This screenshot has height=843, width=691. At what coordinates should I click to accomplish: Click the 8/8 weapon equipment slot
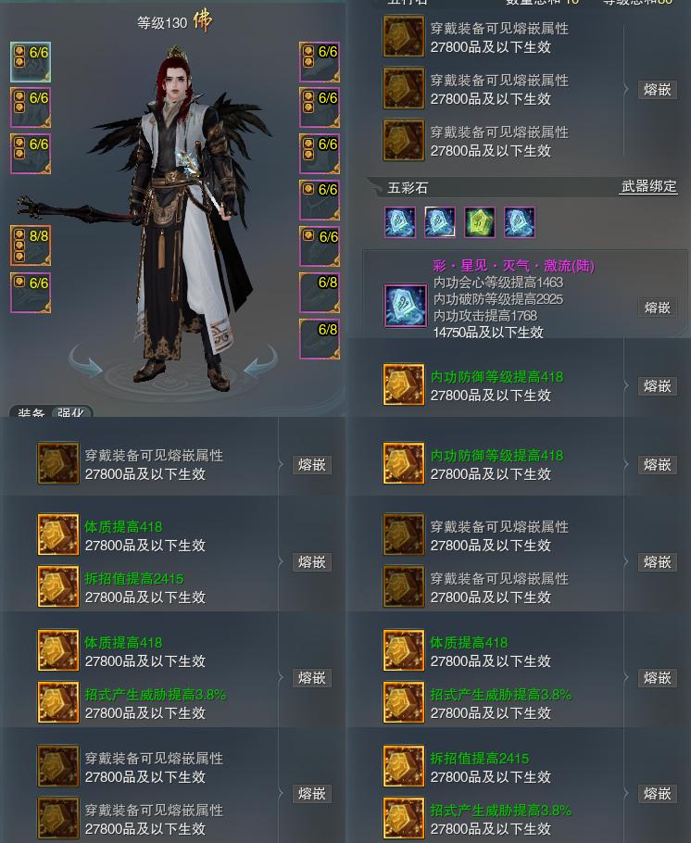(x=31, y=245)
